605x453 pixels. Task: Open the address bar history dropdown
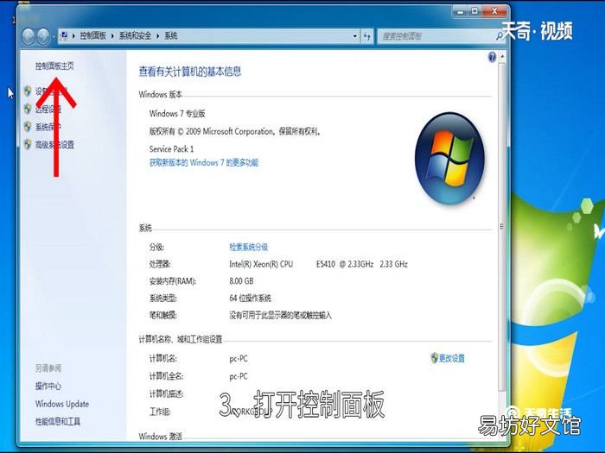pos(354,36)
